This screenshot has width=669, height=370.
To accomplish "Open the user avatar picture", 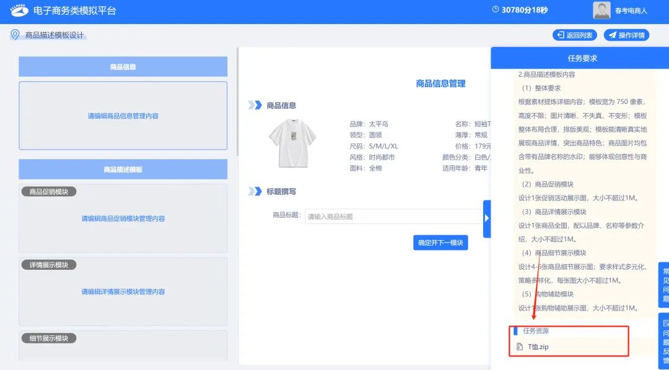I will (x=601, y=11).
